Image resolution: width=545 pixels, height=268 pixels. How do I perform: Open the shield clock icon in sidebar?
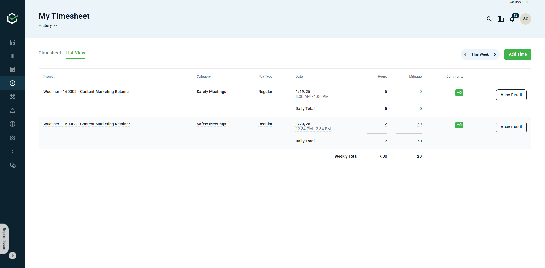pos(12,165)
